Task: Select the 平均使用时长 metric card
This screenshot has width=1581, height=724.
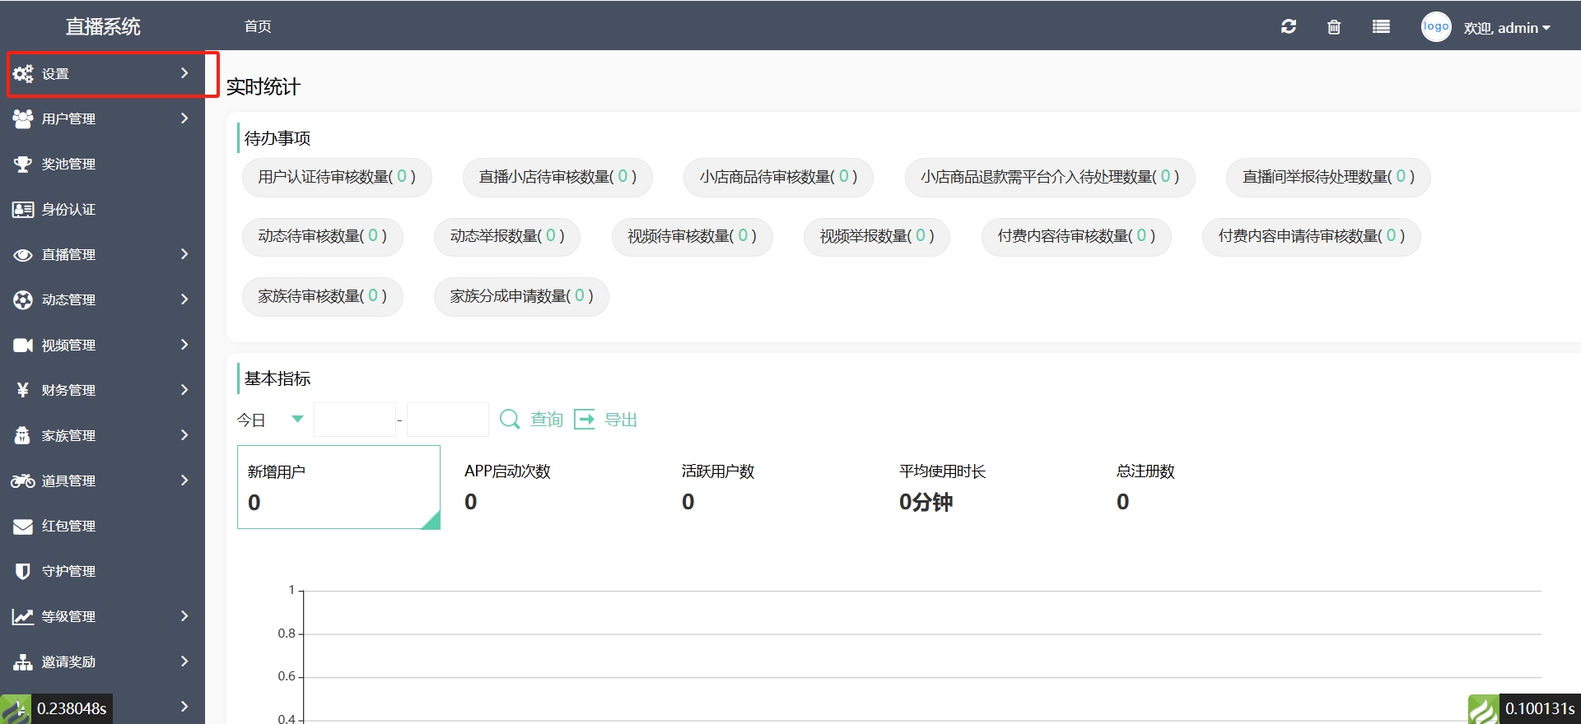Action: tap(991, 487)
